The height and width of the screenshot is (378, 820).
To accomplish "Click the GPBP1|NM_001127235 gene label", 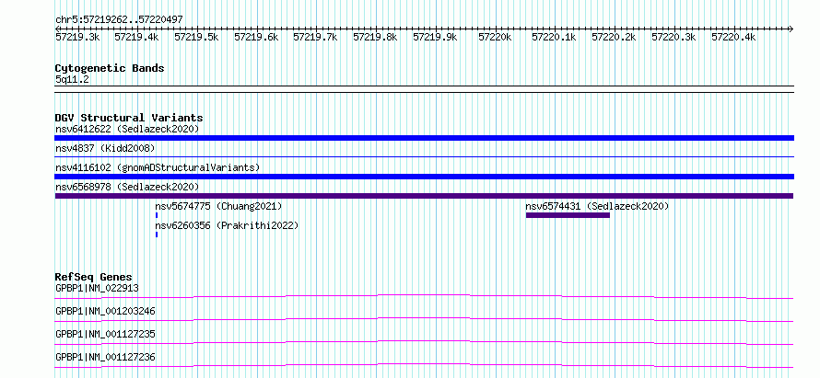I will pyautogui.click(x=105, y=334).
